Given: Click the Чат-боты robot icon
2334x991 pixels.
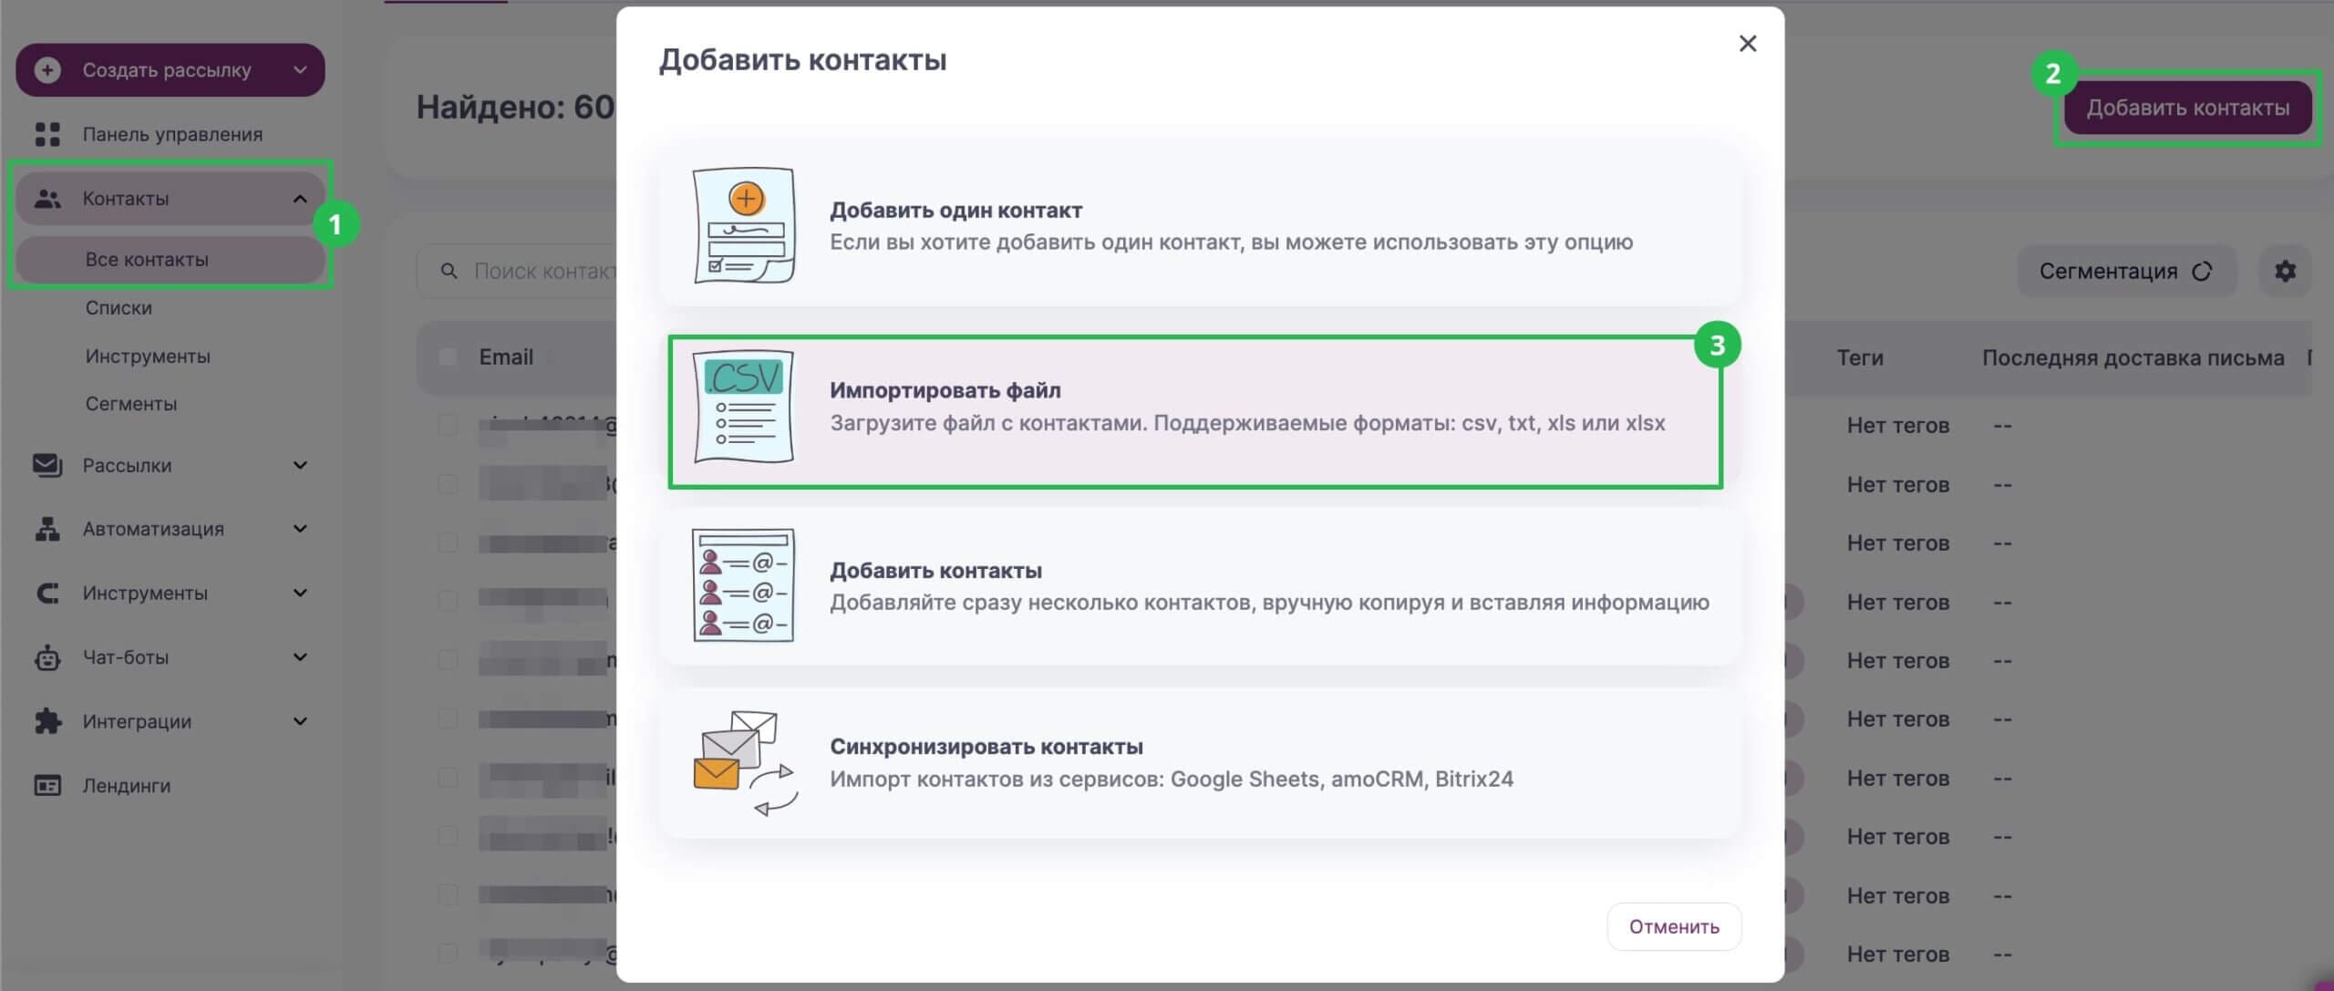Looking at the screenshot, I should pyautogui.click(x=47, y=657).
